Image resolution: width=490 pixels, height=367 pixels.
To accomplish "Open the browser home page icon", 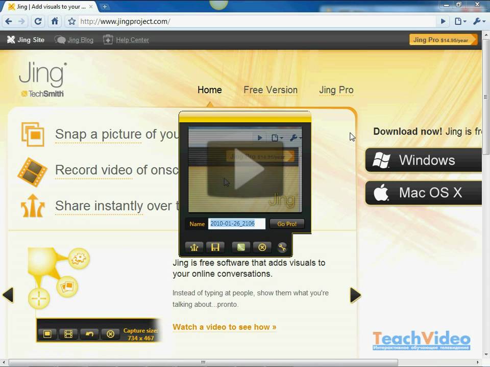I will (55, 21).
